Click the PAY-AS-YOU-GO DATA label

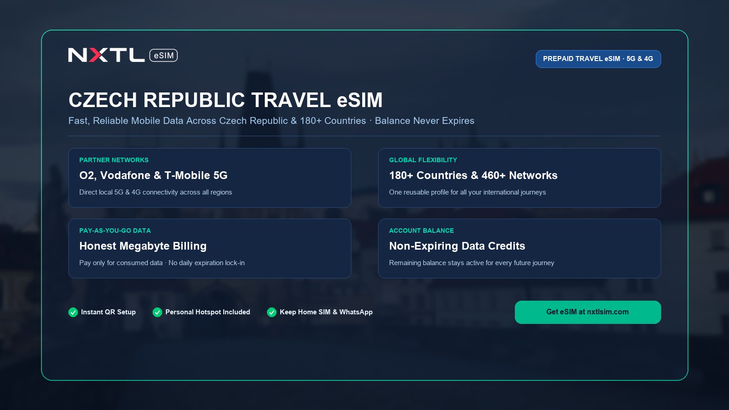(115, 231)
